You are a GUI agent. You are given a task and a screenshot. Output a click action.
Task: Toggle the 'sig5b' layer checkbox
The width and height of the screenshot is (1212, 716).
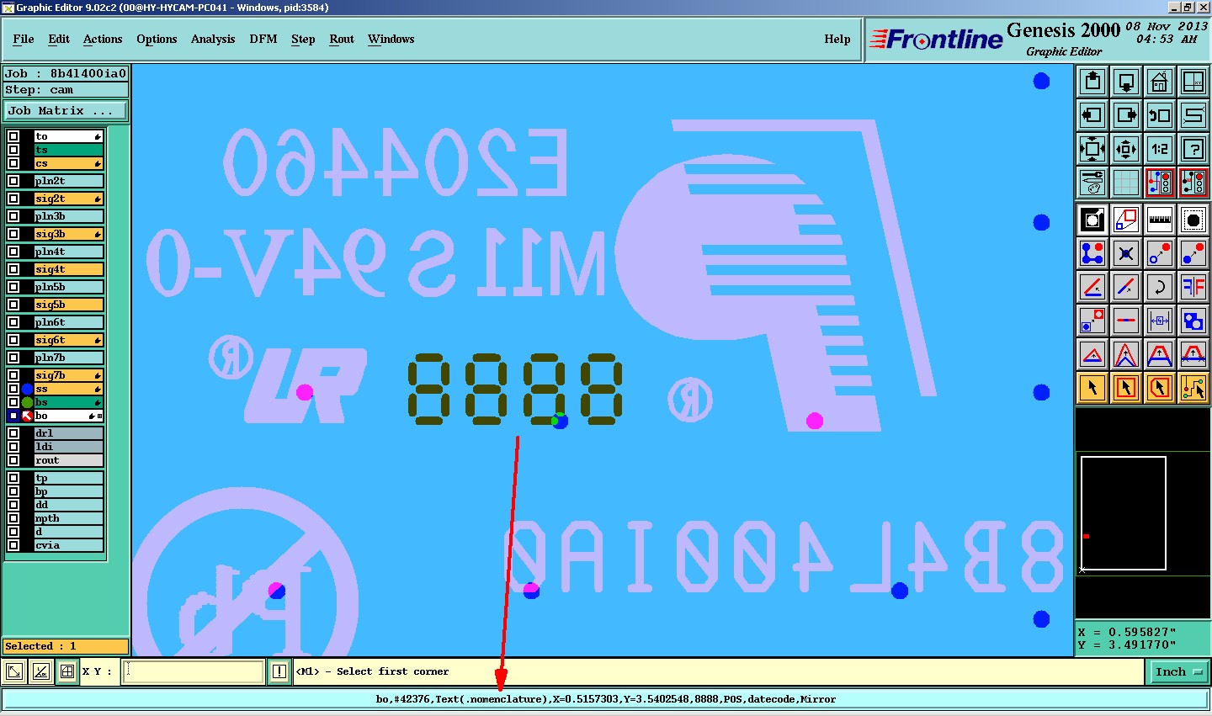coord(13,305)
